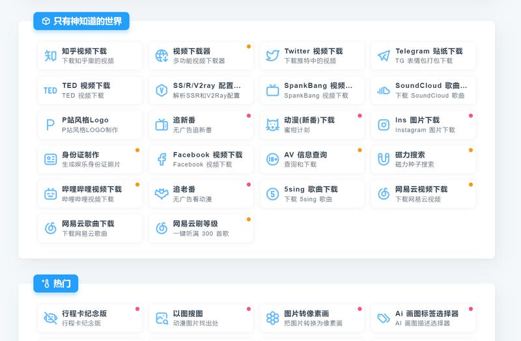Click 'AI 画图描述选择器' description text
The width and height of the screenshot is (521, 341).
point(422,323)
